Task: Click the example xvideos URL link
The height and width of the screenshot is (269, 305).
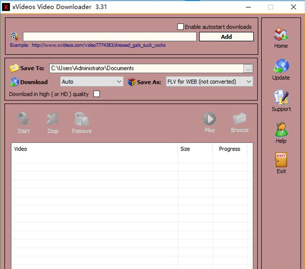Action: pos(98,45)
